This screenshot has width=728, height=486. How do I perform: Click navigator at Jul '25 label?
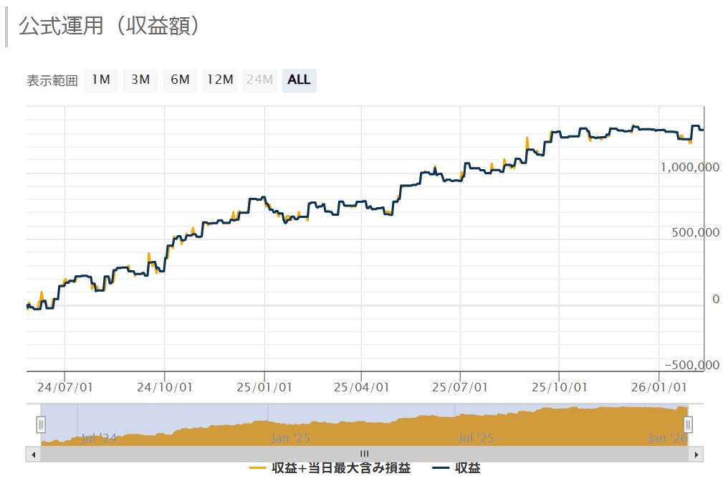point(476,437)
